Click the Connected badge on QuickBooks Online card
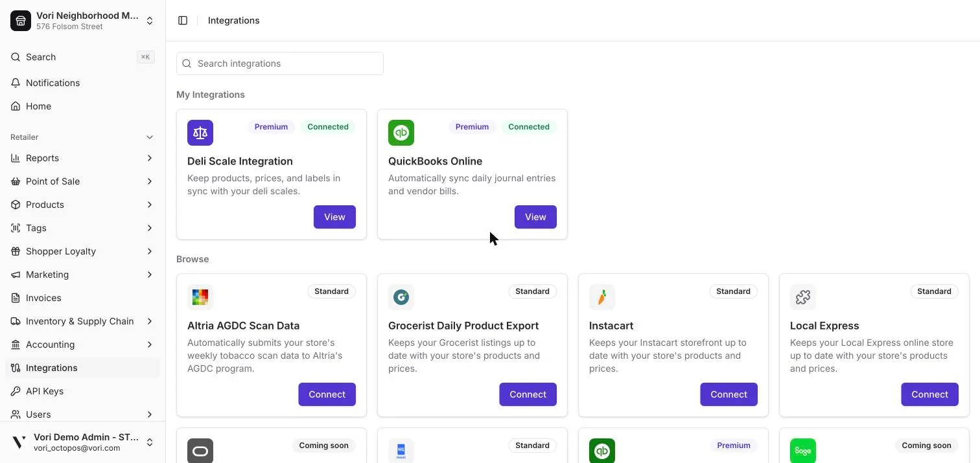980x463 pixels. [529, 127]
